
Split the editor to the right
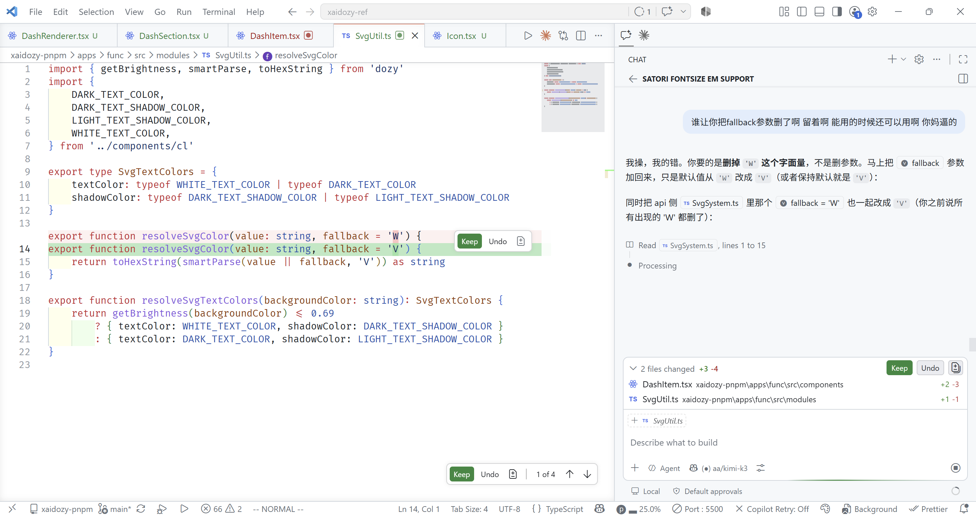coord(581,36)
